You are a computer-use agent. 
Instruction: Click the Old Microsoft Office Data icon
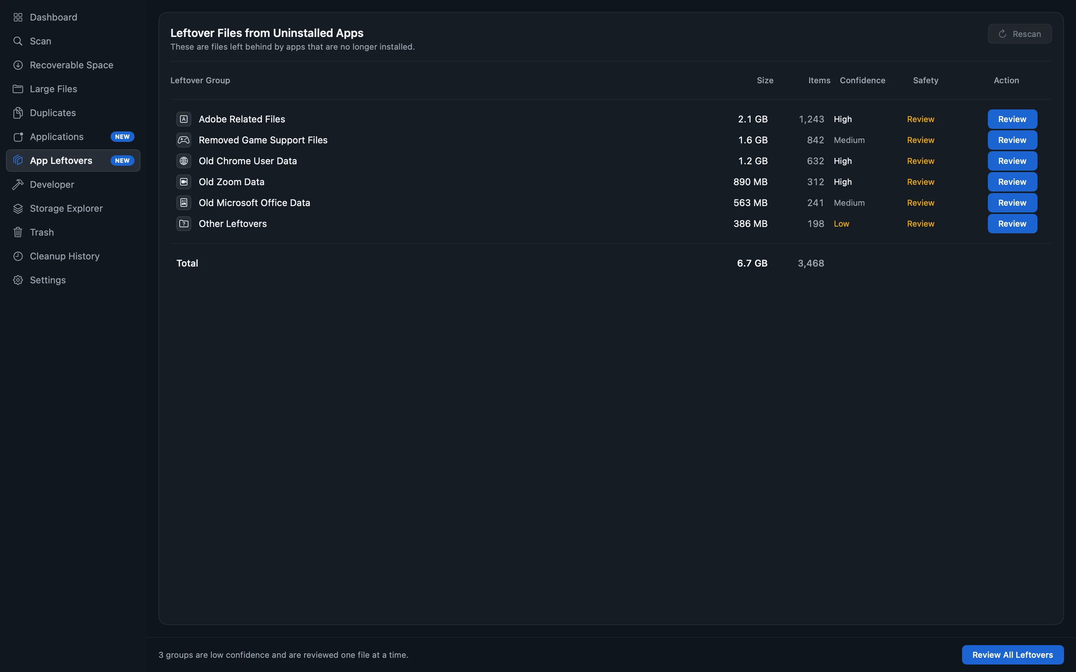(x=184, y=203)
